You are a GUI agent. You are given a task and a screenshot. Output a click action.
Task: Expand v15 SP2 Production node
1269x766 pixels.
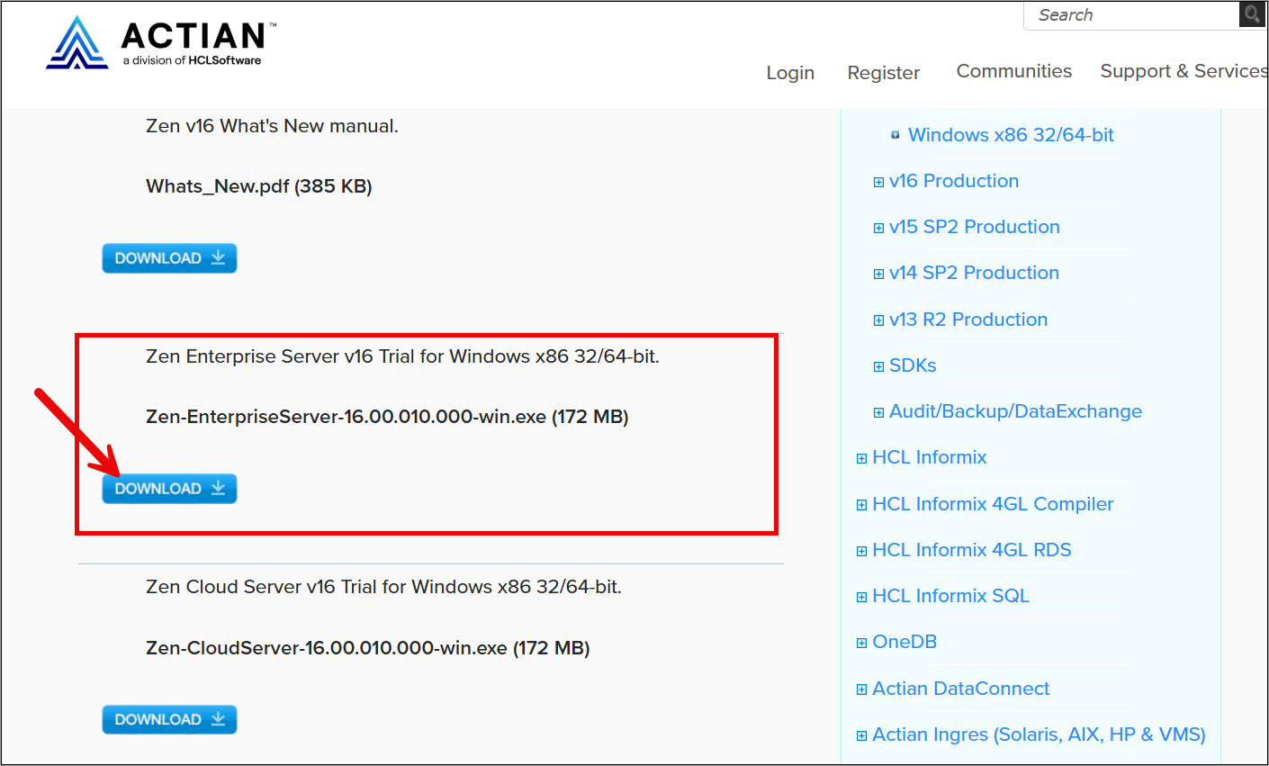pyautogui.click(x=878, y=228)
